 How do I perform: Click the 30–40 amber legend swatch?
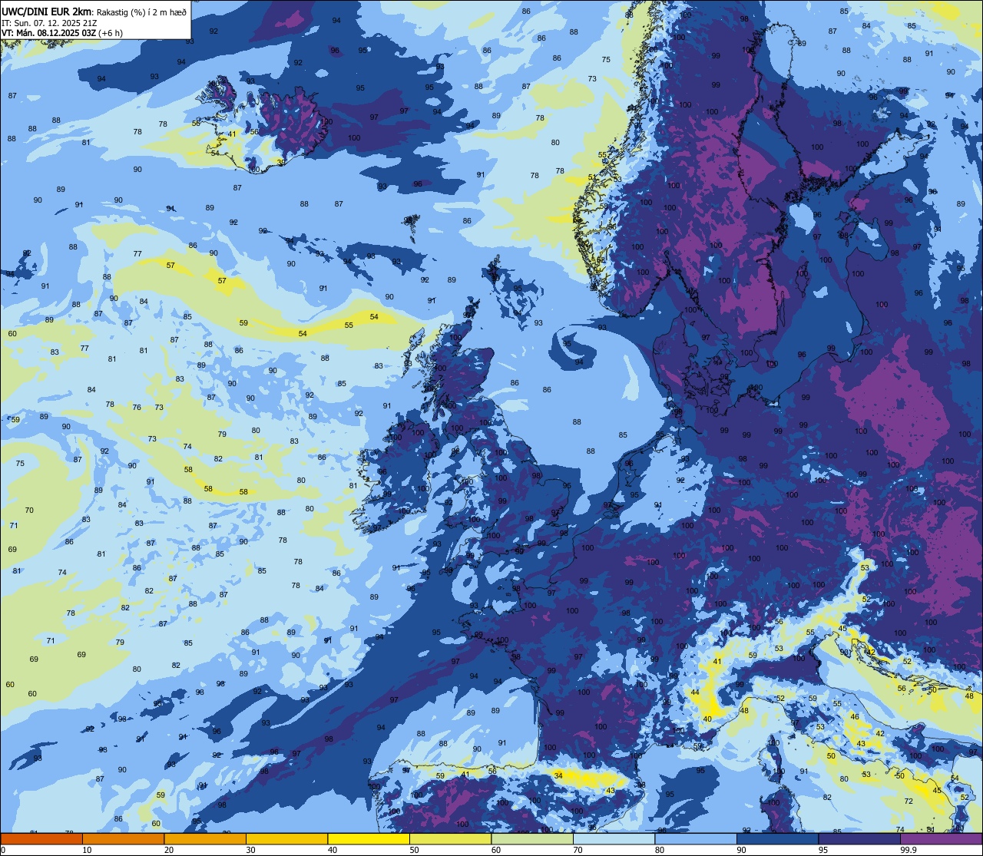point(286,838)
